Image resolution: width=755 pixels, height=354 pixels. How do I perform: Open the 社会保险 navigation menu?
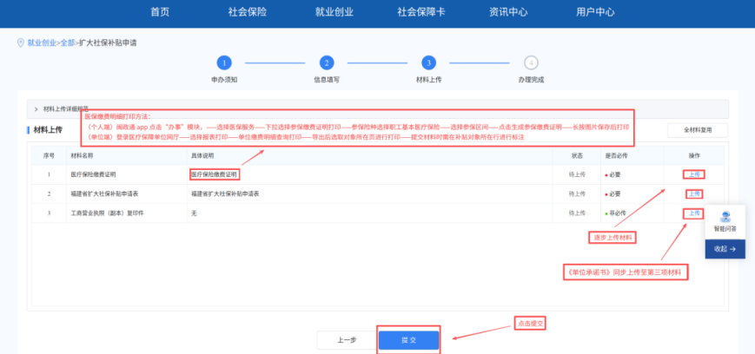[x=248, y=12]
